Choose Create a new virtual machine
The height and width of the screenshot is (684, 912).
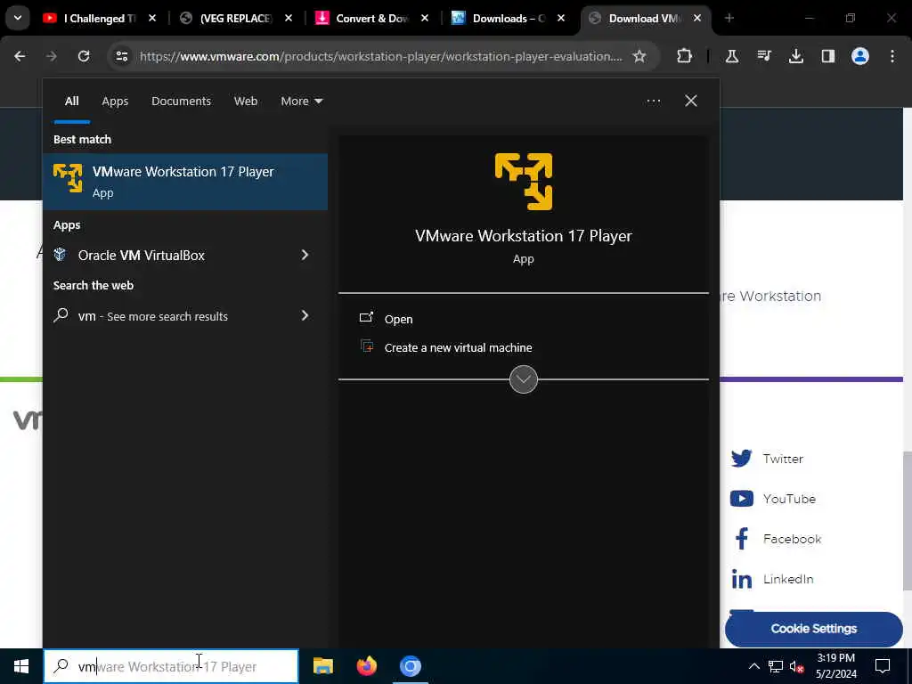point(458,348)
